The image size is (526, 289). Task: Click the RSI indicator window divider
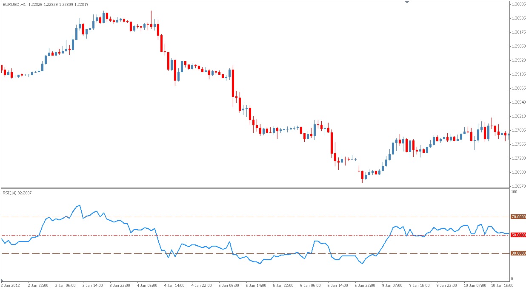[255, 188]
